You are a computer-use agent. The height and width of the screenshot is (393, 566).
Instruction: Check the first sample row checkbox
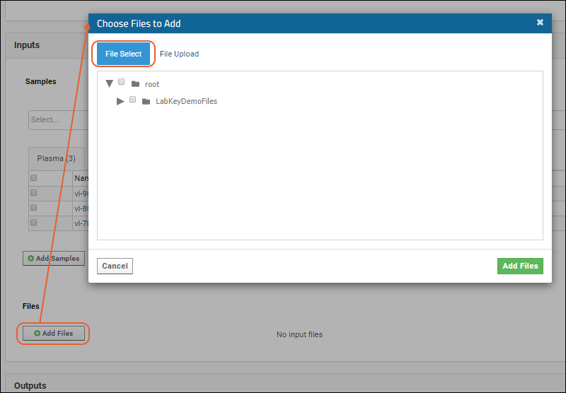33,192
